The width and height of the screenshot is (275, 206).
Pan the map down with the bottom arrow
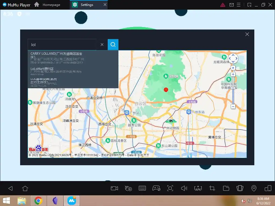pyautogui.click(x=233, y=61)
